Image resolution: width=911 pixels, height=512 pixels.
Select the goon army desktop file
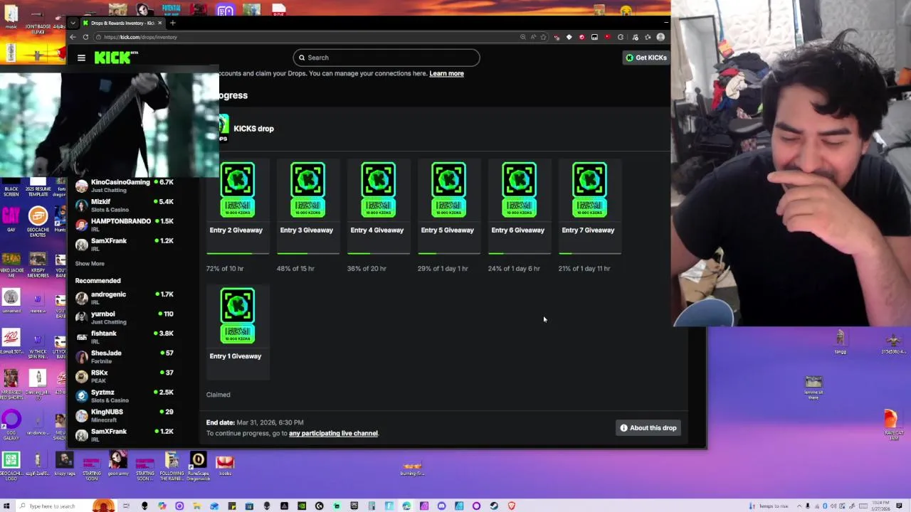118,464
